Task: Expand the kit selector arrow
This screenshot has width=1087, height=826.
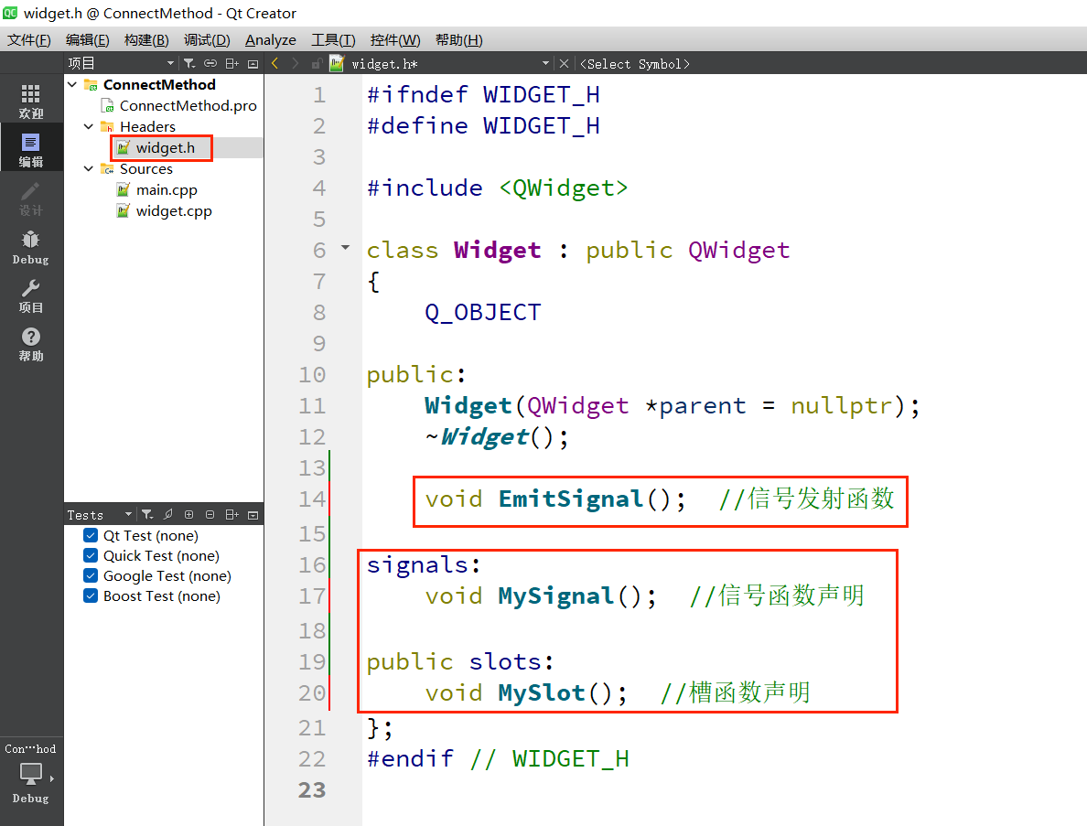Action: pyautogui.click(x=52, y=778)
